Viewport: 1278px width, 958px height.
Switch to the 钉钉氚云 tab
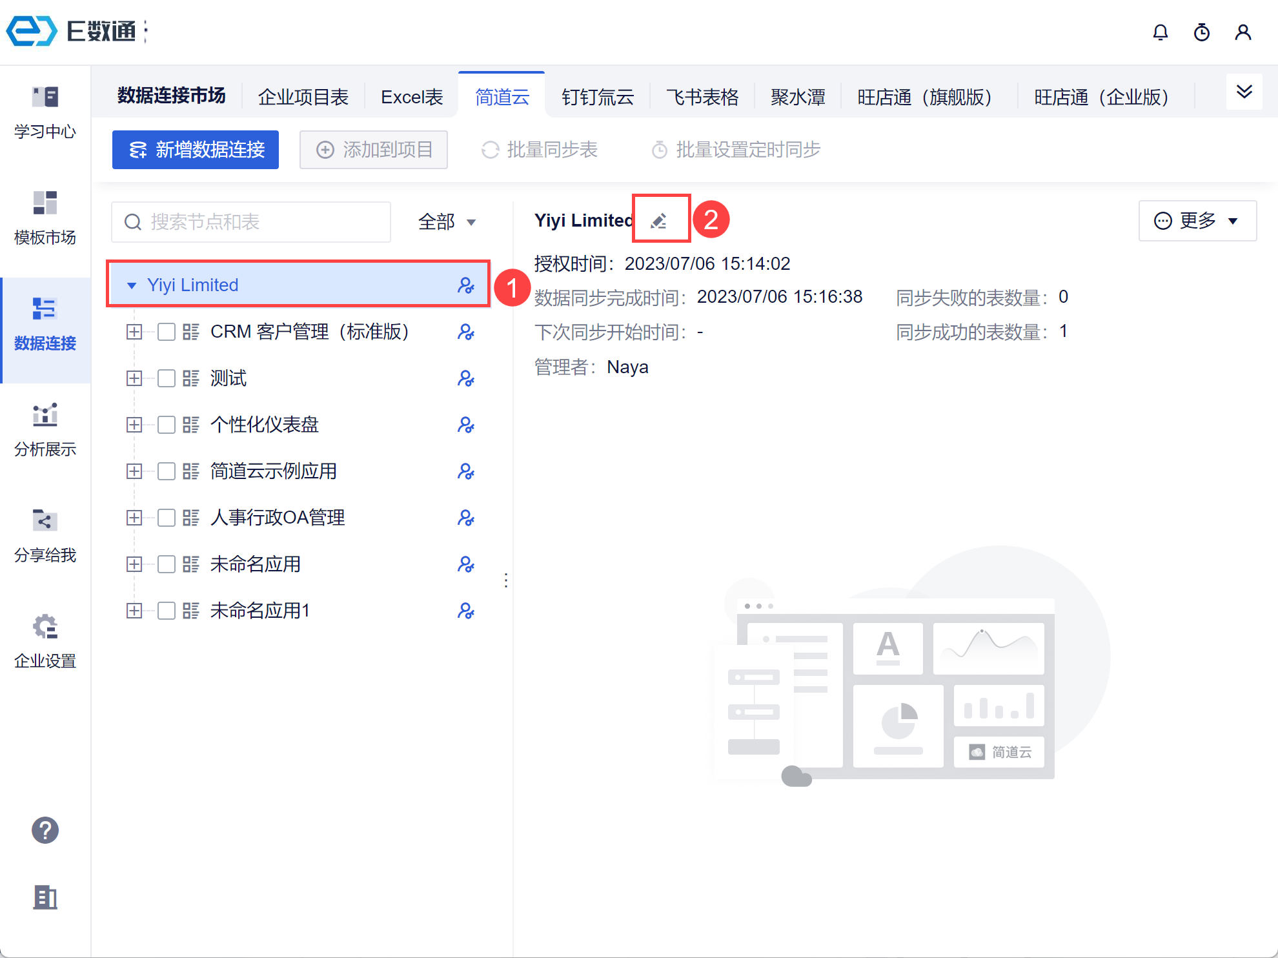tap(597, 97)
